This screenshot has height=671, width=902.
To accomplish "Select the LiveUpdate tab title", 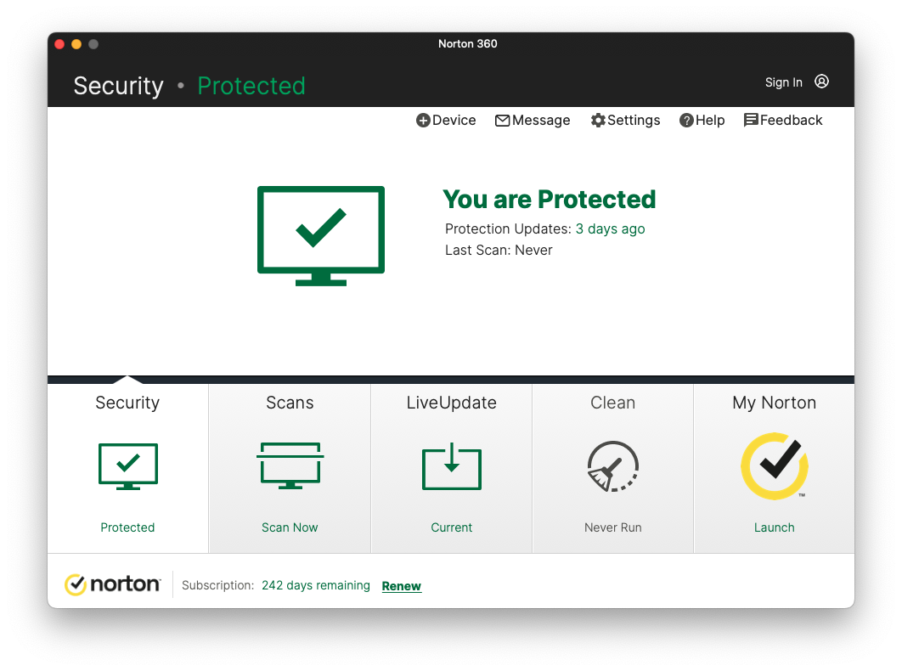I will (x=451, y=403).
